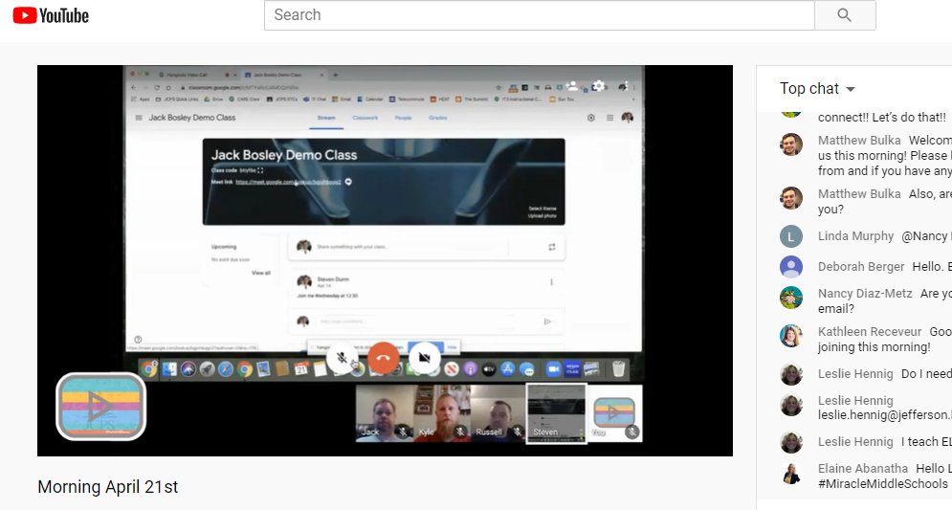Viewport: 952px width, 510px height.
Task: Select Steven's participant thumbnail in the video
Action: click(556, 412)
